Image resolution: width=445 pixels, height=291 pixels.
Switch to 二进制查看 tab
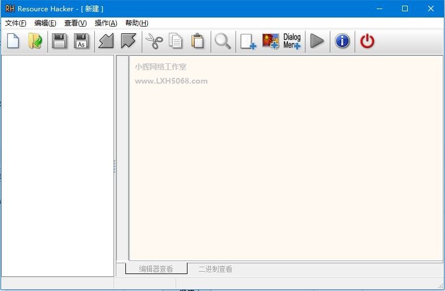pyautogui.click(x=215, y=269)
